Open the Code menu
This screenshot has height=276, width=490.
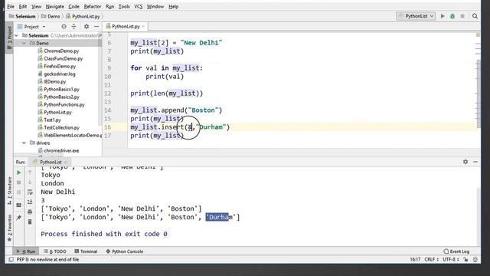(x=73, y=6)
